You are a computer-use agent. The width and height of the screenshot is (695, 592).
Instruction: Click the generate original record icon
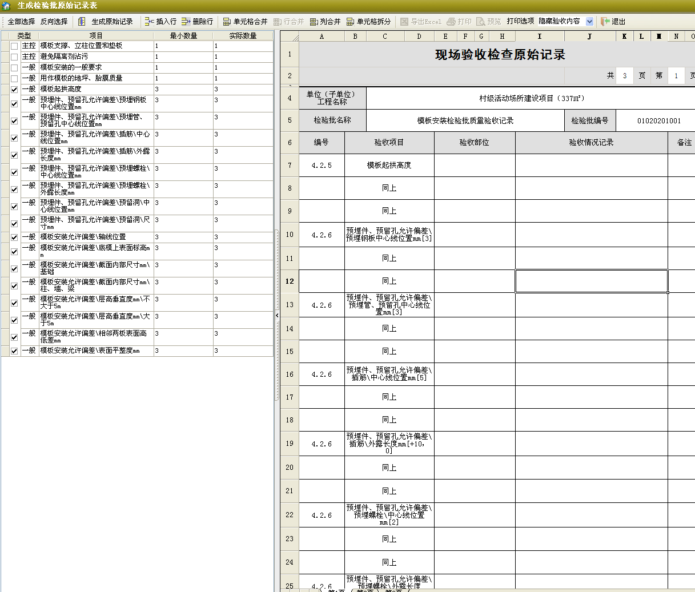coord(82,22)
